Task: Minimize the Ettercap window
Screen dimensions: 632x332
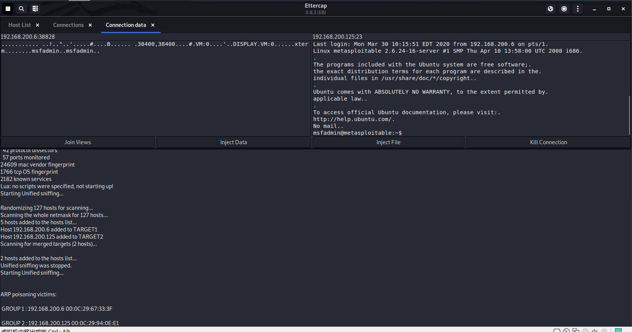Action: 594,9
